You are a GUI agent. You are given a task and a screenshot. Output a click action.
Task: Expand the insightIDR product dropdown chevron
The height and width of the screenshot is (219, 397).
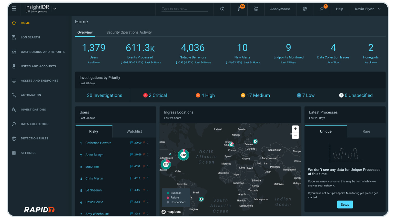click(55, 9)
